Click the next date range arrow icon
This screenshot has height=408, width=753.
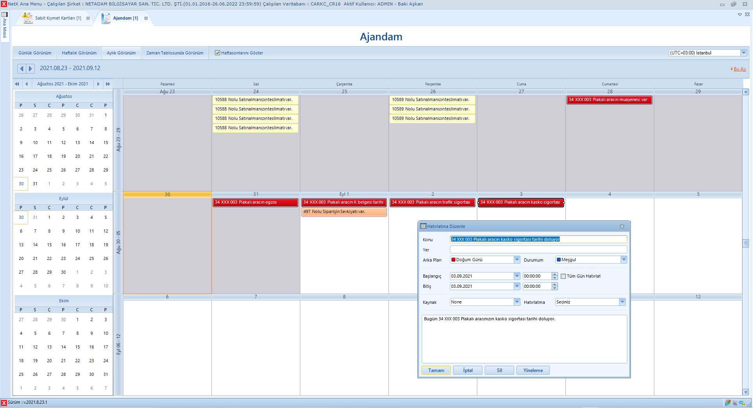[30, 69]
